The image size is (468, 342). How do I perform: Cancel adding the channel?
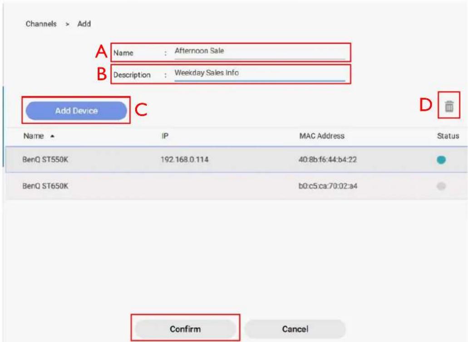(295, 329)
